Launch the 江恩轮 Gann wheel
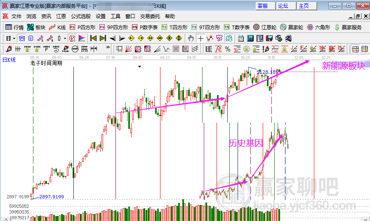Viewport: 370px width, 221px height. point(265,27)
